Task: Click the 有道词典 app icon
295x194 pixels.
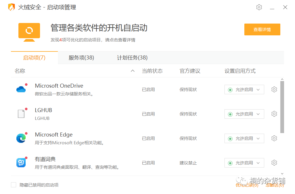Action: click(x=21, y=163)
